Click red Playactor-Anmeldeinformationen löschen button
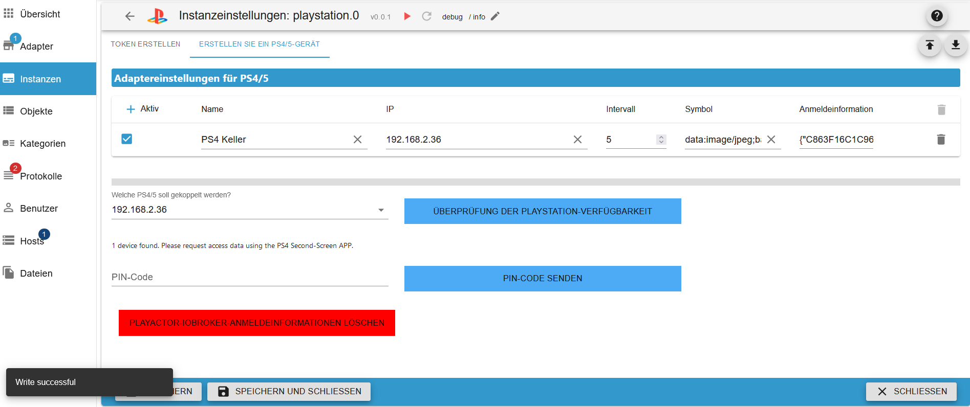The image size is (970, 407). [257, 323]
